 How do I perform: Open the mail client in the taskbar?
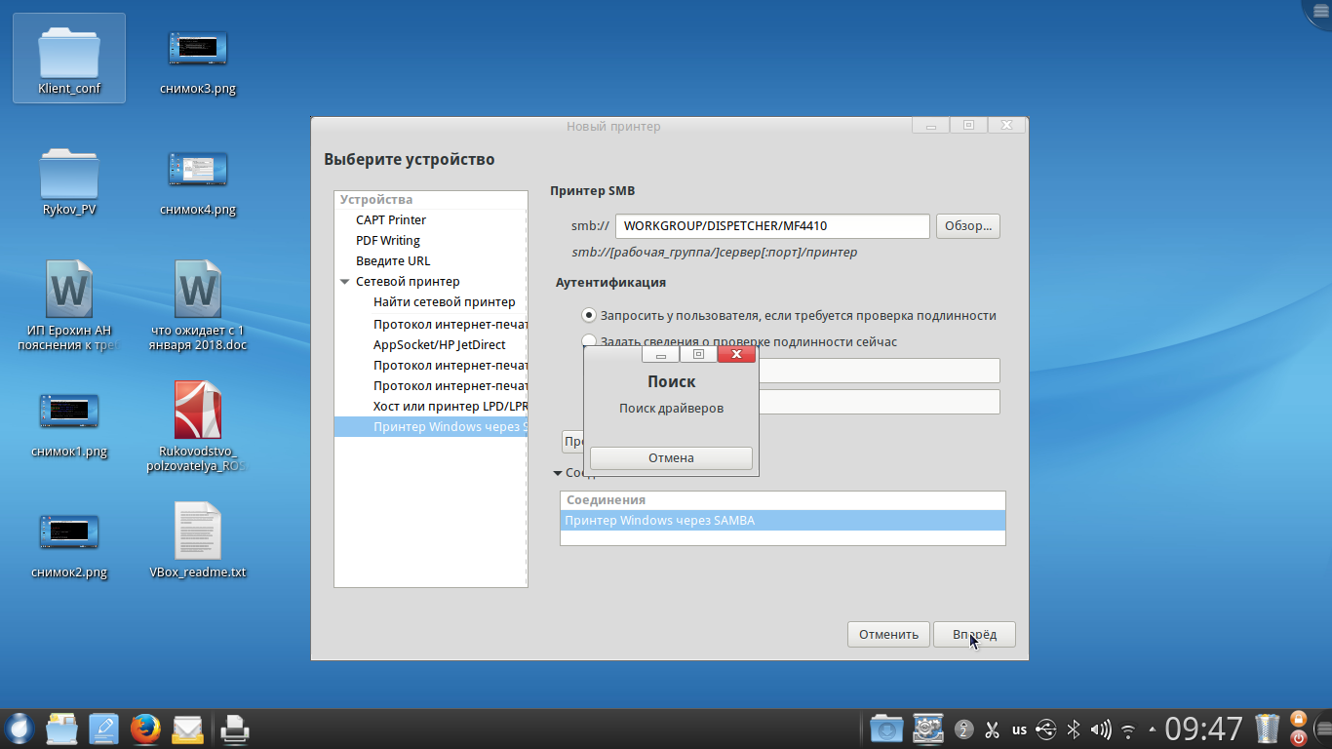tap(187, 729)
